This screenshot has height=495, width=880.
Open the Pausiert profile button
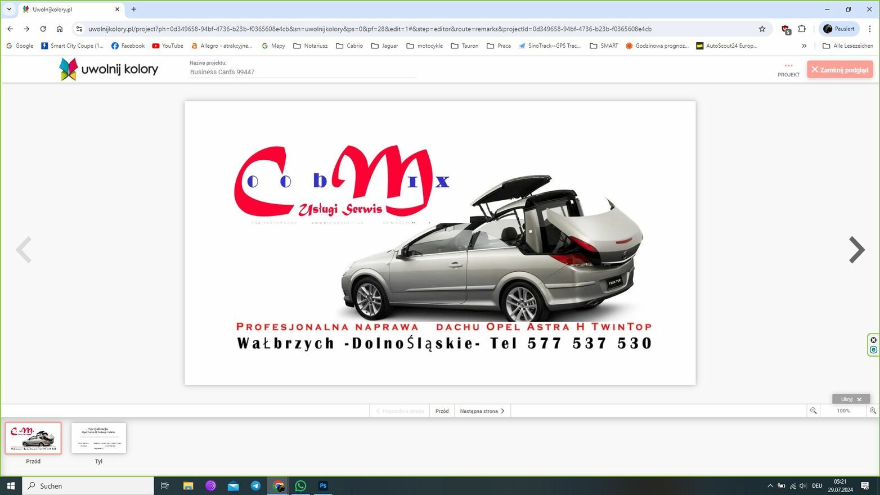[839, 29]
